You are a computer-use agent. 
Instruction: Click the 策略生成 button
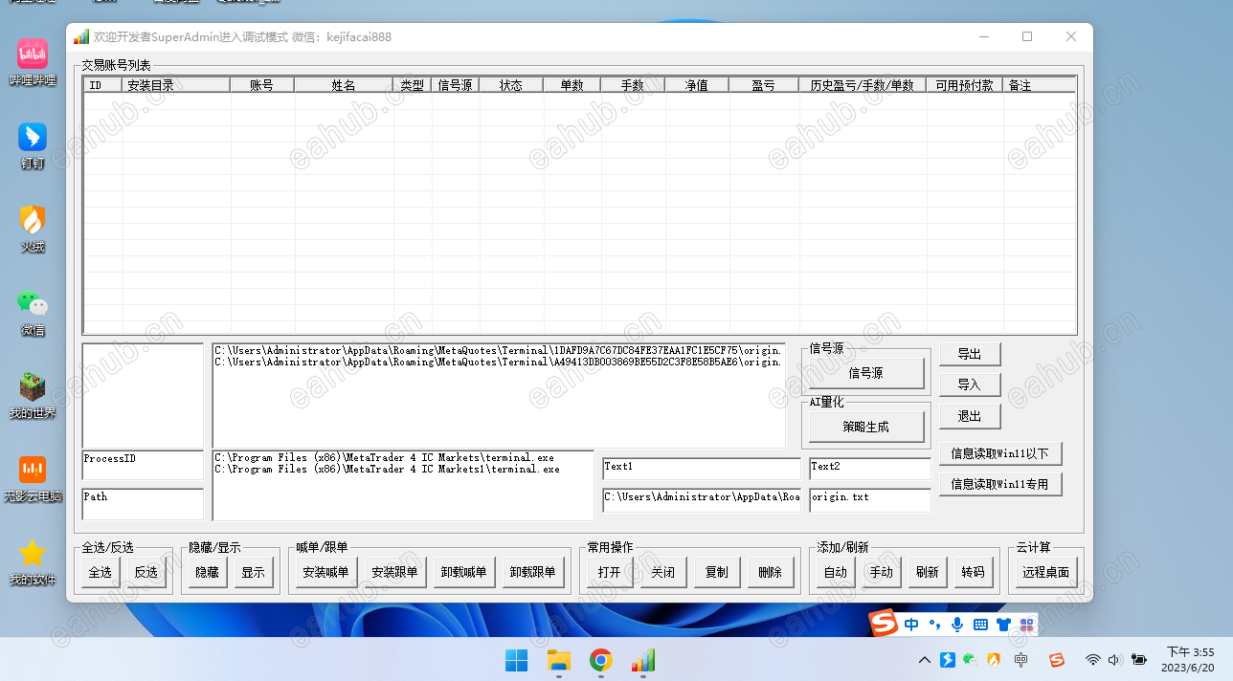[x=866, y=427]
